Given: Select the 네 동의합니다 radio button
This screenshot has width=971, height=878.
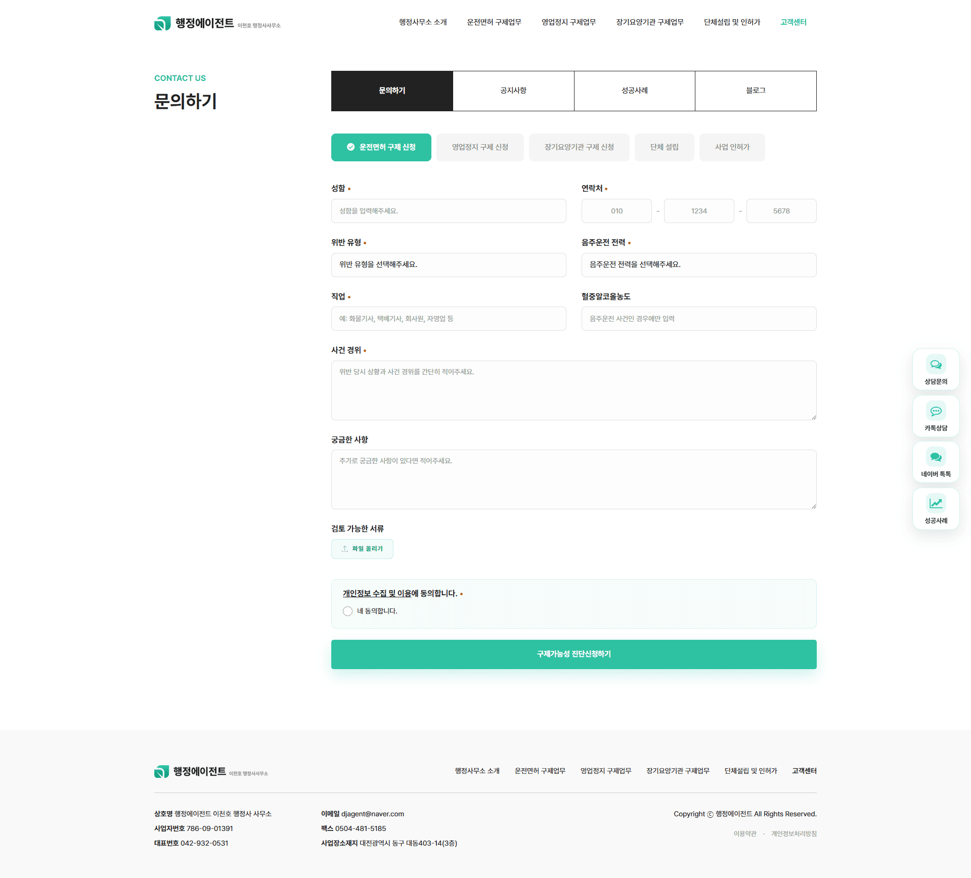Looking at the screenshot, I should (347, 611).
